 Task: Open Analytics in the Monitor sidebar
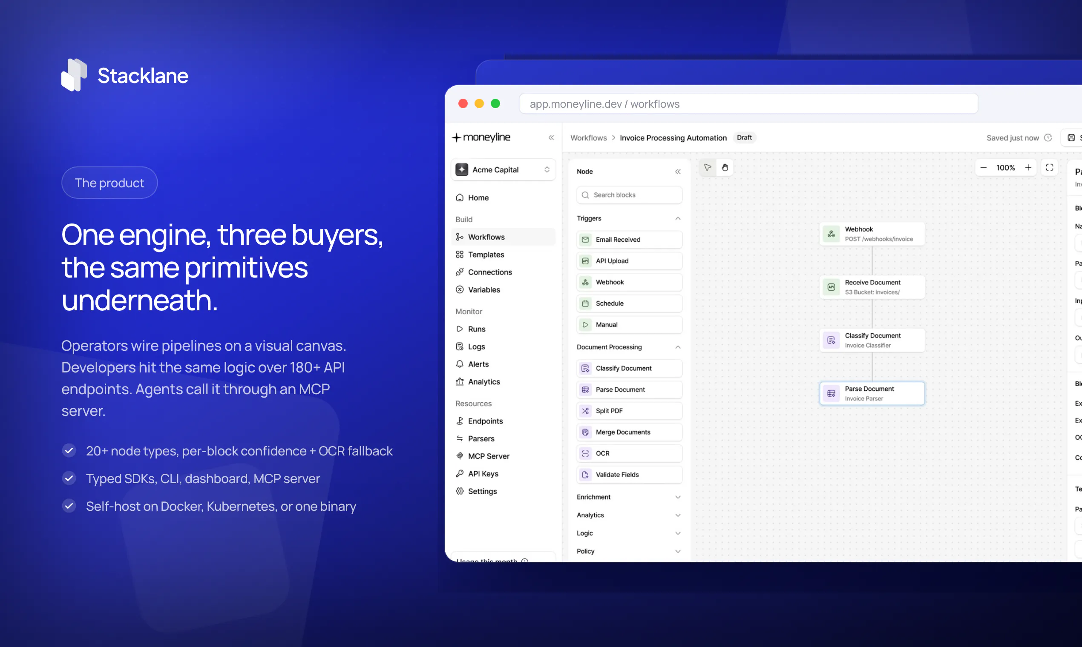(x=503, y=382)
